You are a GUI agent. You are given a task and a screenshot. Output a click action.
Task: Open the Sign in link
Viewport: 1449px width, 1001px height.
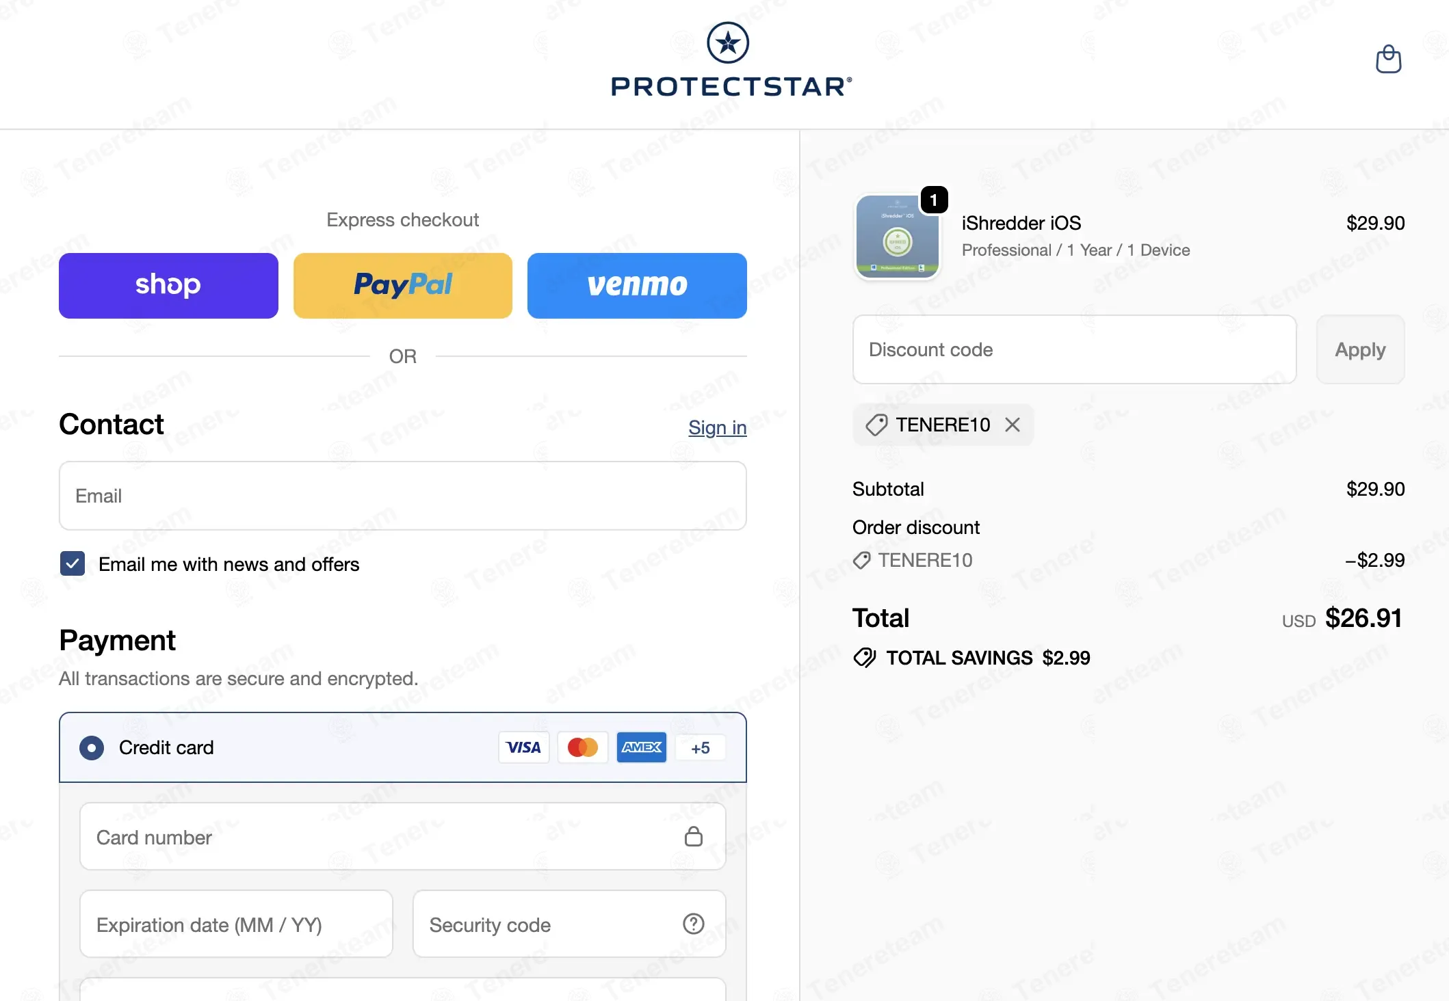click(717, 427)
